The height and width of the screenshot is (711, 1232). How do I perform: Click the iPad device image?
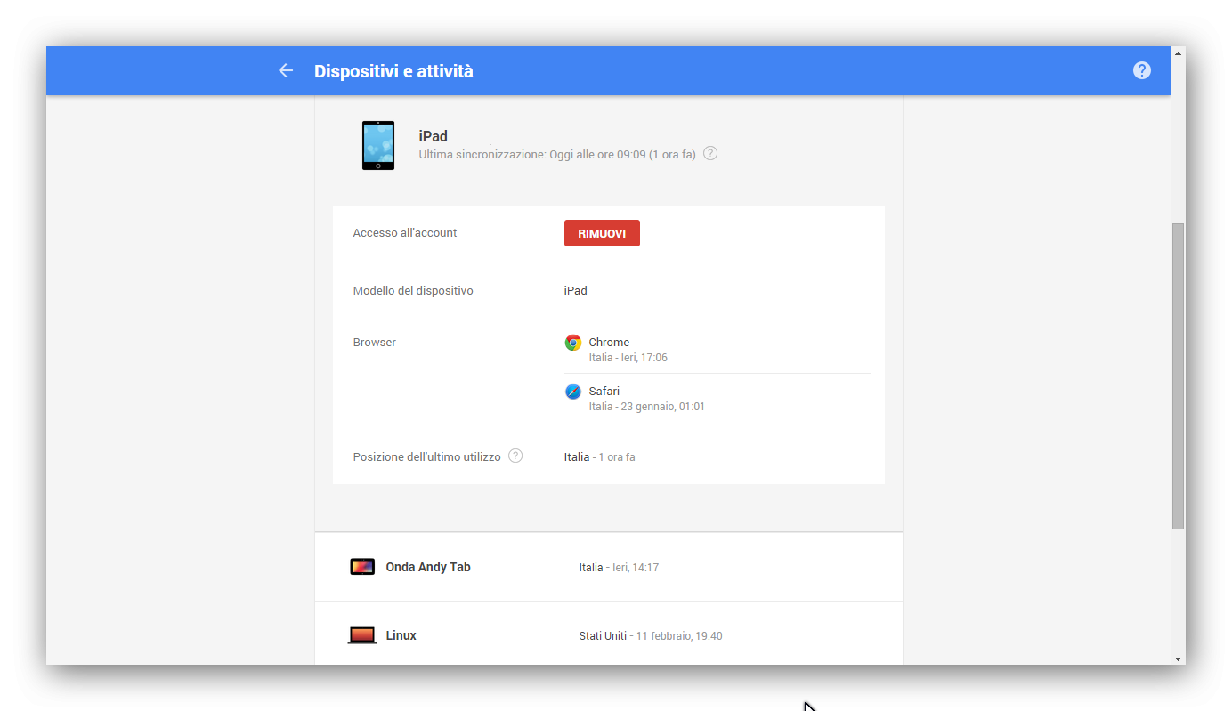378,145
